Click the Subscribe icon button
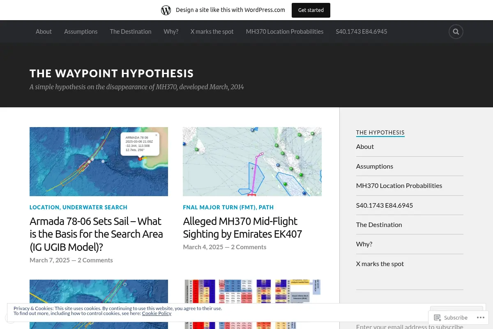Viewport: 493px width, 329px height. coord(451,317)
